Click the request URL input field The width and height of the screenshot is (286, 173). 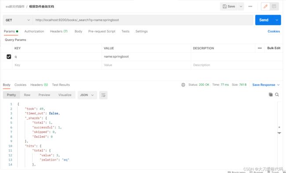143,20
